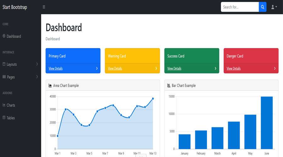
Task: Focus the Search for... input field
Action: point(240,7)
